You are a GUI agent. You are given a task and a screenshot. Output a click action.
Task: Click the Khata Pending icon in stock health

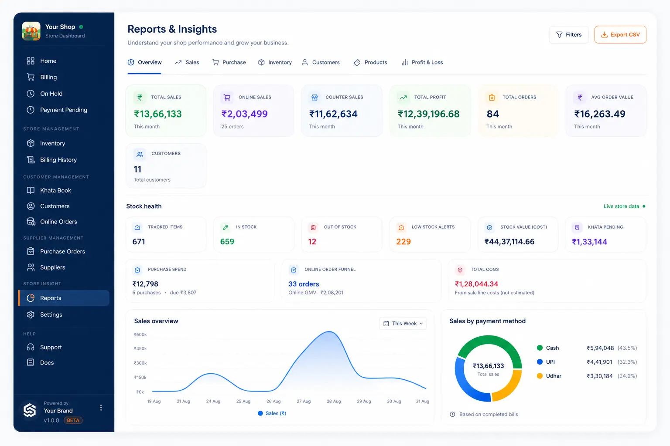577,227
